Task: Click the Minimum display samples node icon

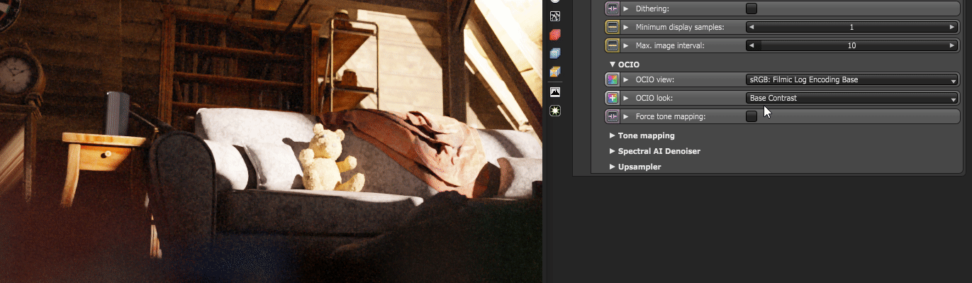Action: (x=613, y=27)
